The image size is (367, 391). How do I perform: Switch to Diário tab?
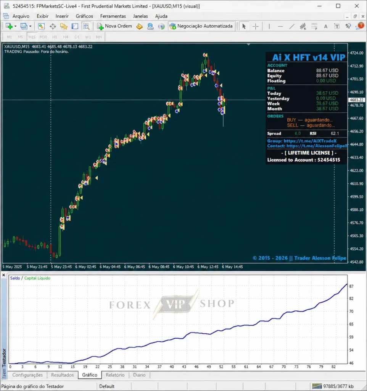pos(139,375)
